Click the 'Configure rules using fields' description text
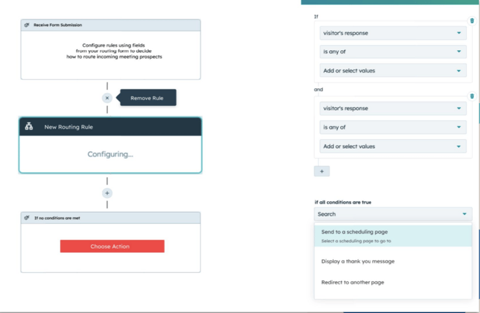The image size is (480, 313). pyautogui.click(x=114, y=51)
